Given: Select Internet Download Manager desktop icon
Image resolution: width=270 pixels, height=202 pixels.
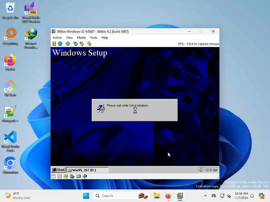Looking at the screenshot, I should pos(31,38).
